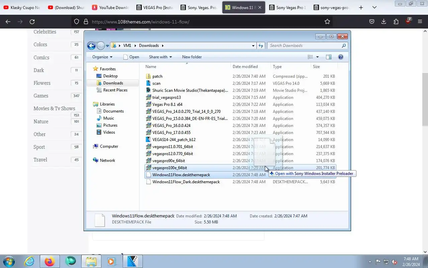This screenshot has height=268, width=428.
Task: Open Firefox extensions icon
Action: [x=396, y=22]
